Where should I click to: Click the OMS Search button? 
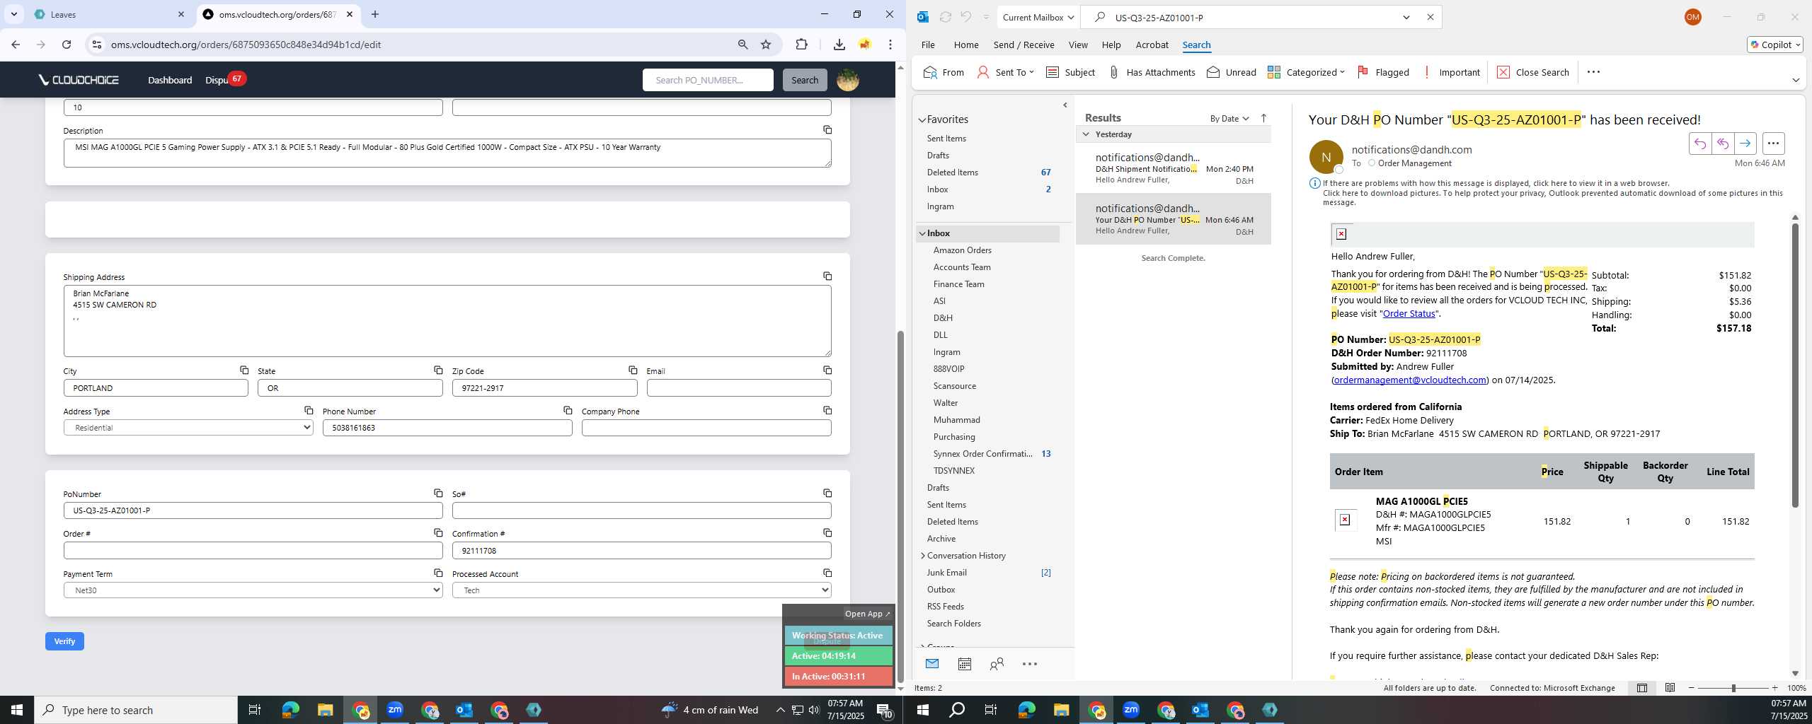tap(804, 80)
